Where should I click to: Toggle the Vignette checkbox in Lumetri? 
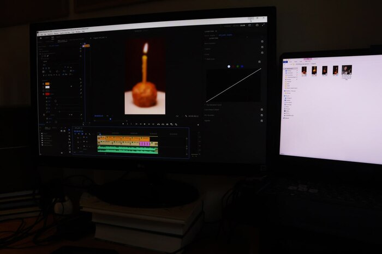(x=261, y=120)
